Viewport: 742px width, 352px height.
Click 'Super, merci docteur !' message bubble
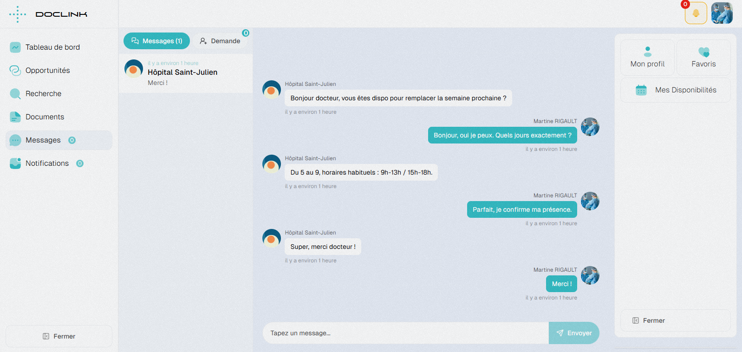coord(323,247)
